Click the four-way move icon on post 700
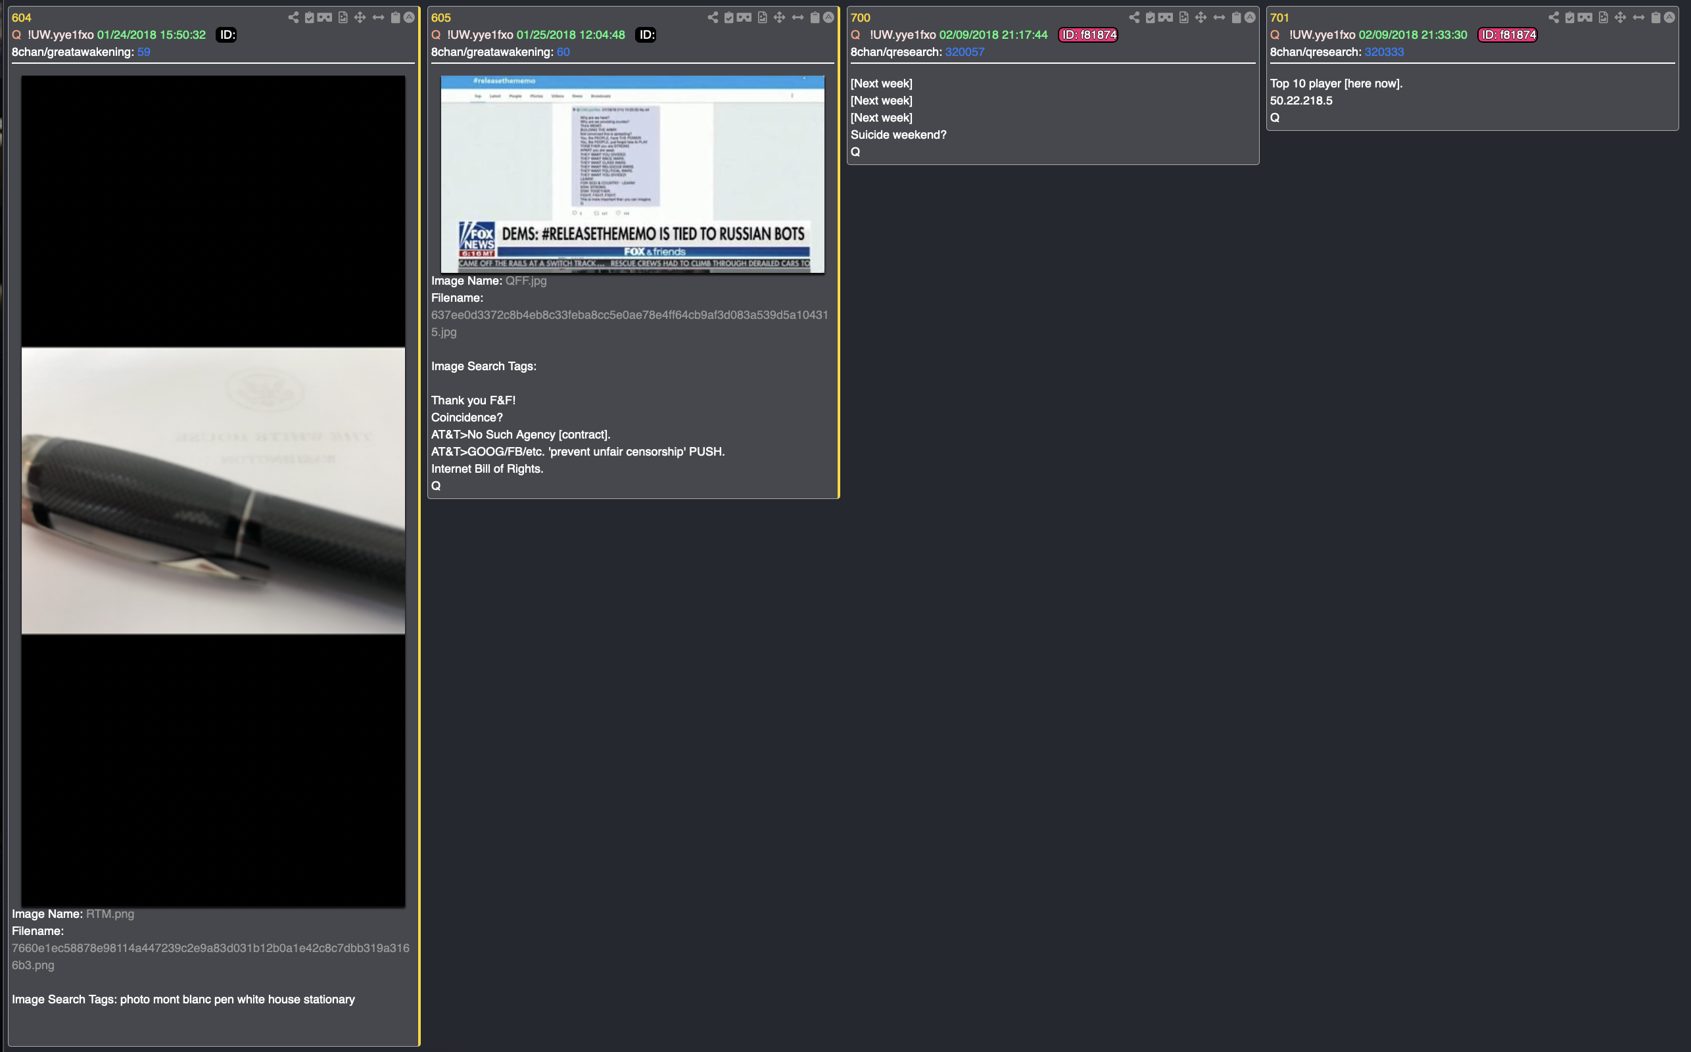Image resolution: width=1691 pixels, height=1052 pixels. tap(1201, 17)
